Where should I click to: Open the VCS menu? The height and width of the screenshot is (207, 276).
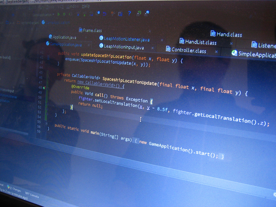point(61,7)
